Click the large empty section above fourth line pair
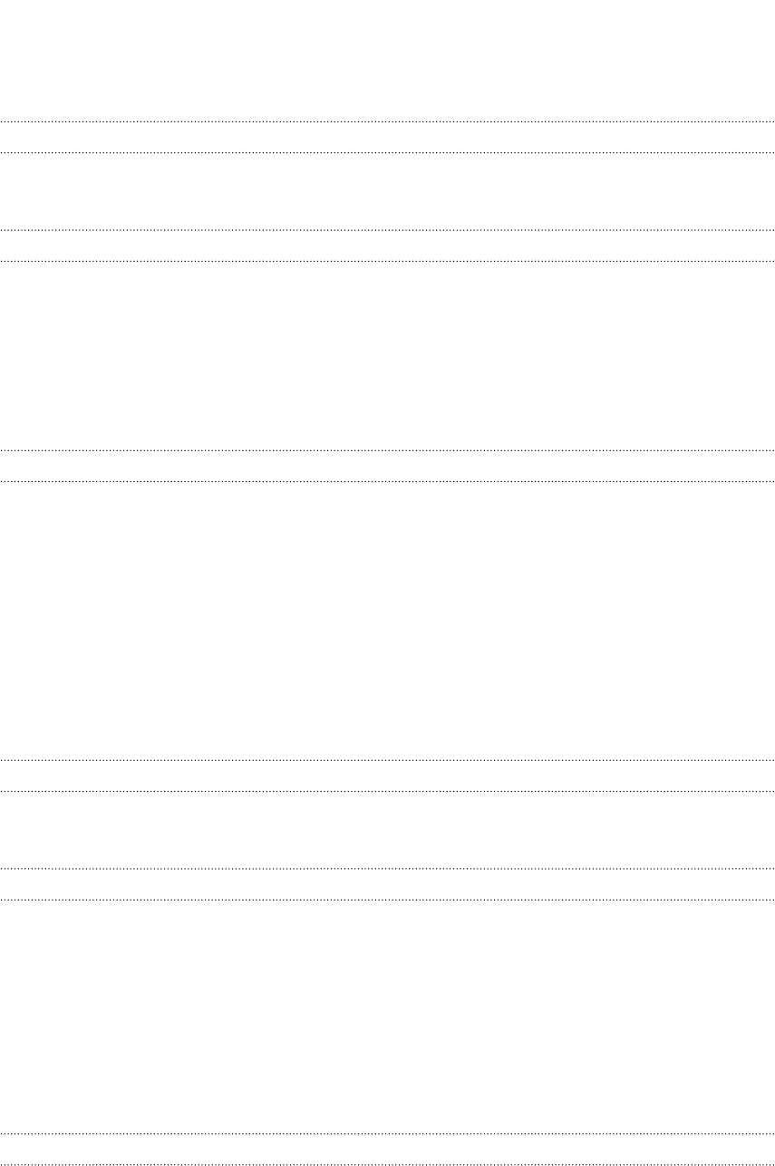The image size is (775, 1166). pyautogui.click(x=387, y=620)
